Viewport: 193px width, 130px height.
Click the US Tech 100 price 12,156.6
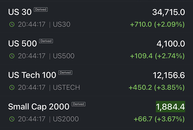[169, 75]
